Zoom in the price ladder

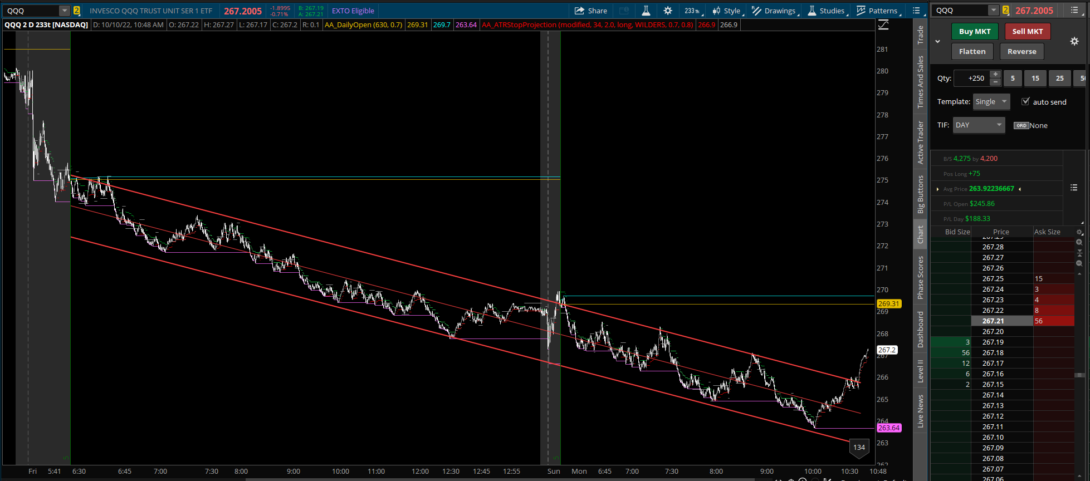click(1079, 242)
